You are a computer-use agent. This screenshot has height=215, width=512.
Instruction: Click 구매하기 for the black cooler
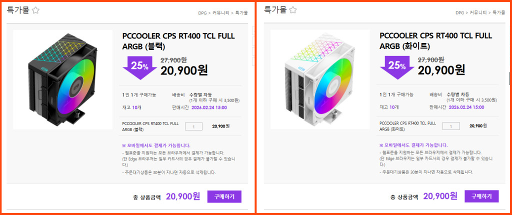point(224,196)
